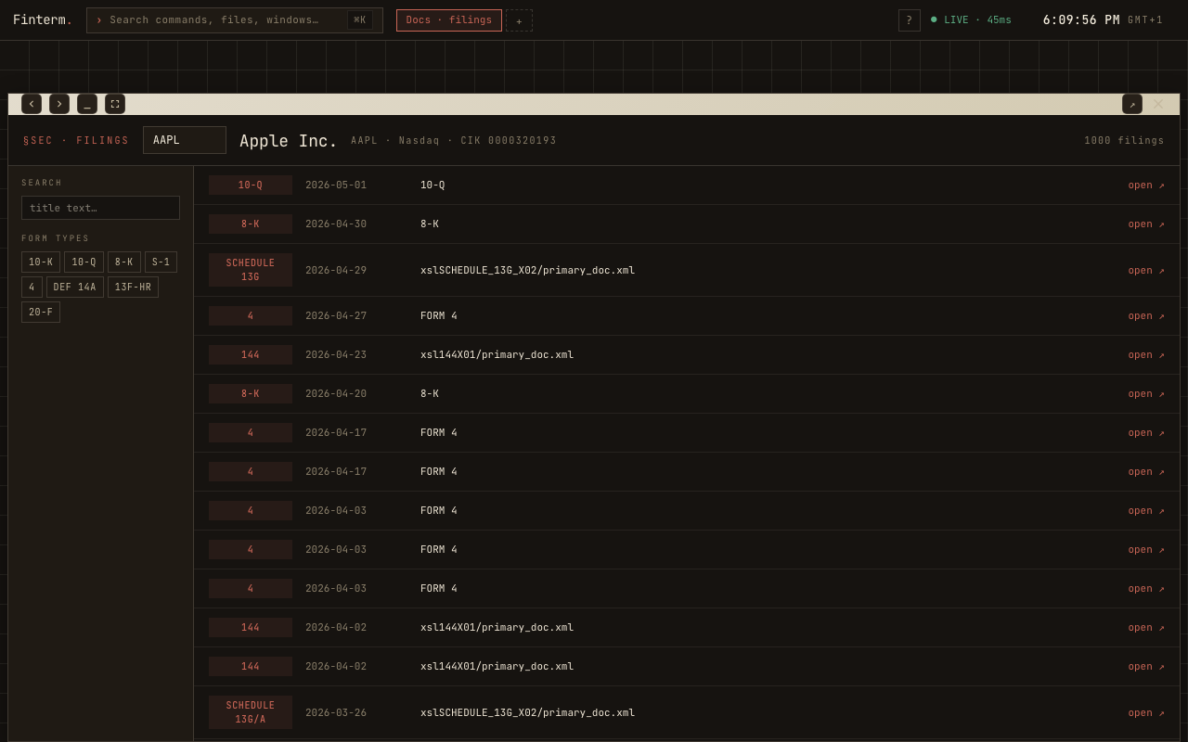
Task: Open the 8-K filing dated 2026-04-20
Action: [x=1146, y=394]
